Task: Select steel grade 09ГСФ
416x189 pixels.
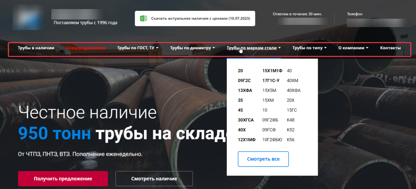Action: click(269, 130)
